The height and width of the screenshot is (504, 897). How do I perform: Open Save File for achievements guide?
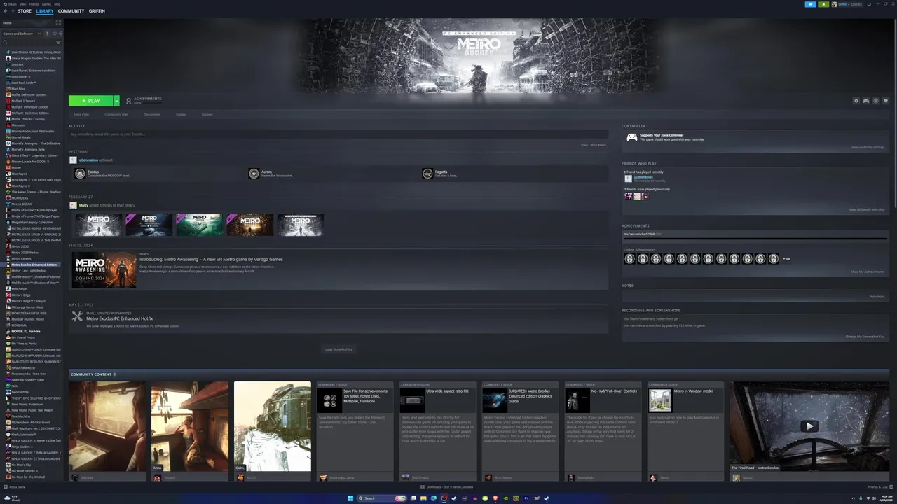[x=357, y=426]
